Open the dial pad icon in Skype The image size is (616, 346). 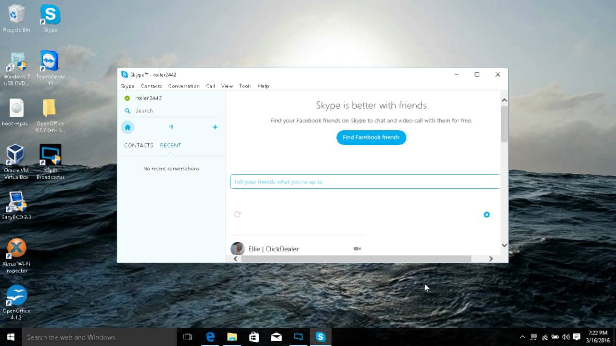[171, 127]
